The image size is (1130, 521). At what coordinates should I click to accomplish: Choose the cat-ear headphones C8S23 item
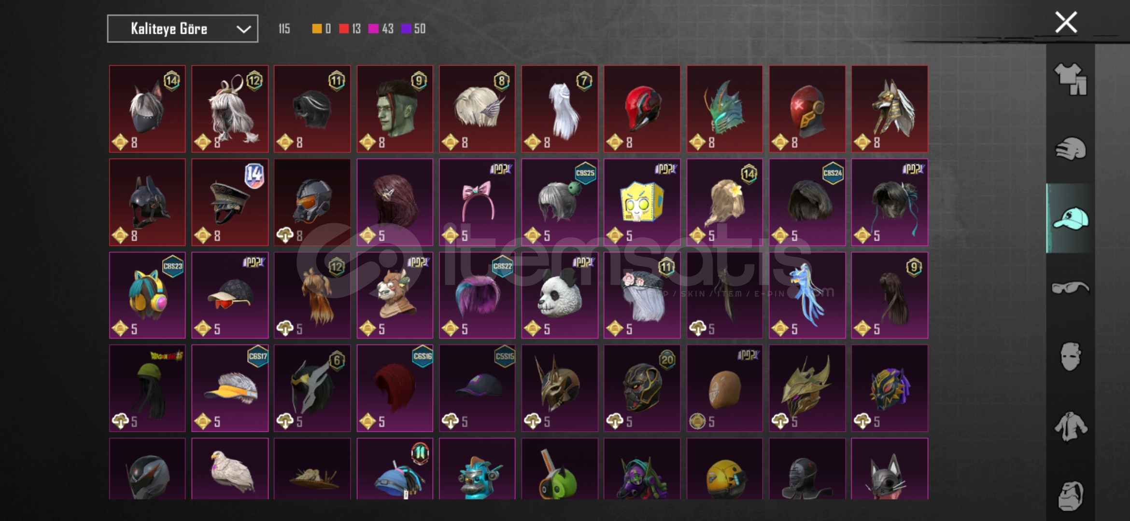(x=147, y=295)
